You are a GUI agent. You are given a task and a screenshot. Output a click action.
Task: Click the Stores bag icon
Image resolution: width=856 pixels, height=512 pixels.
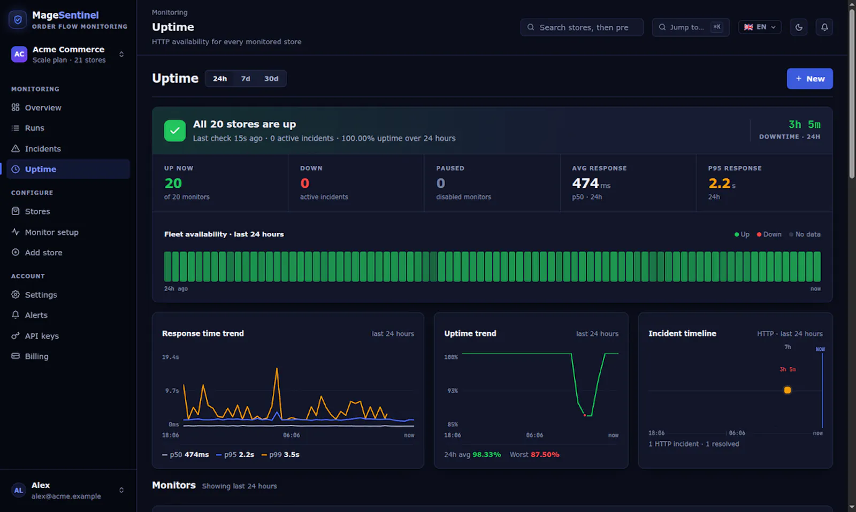pos(16,211)
